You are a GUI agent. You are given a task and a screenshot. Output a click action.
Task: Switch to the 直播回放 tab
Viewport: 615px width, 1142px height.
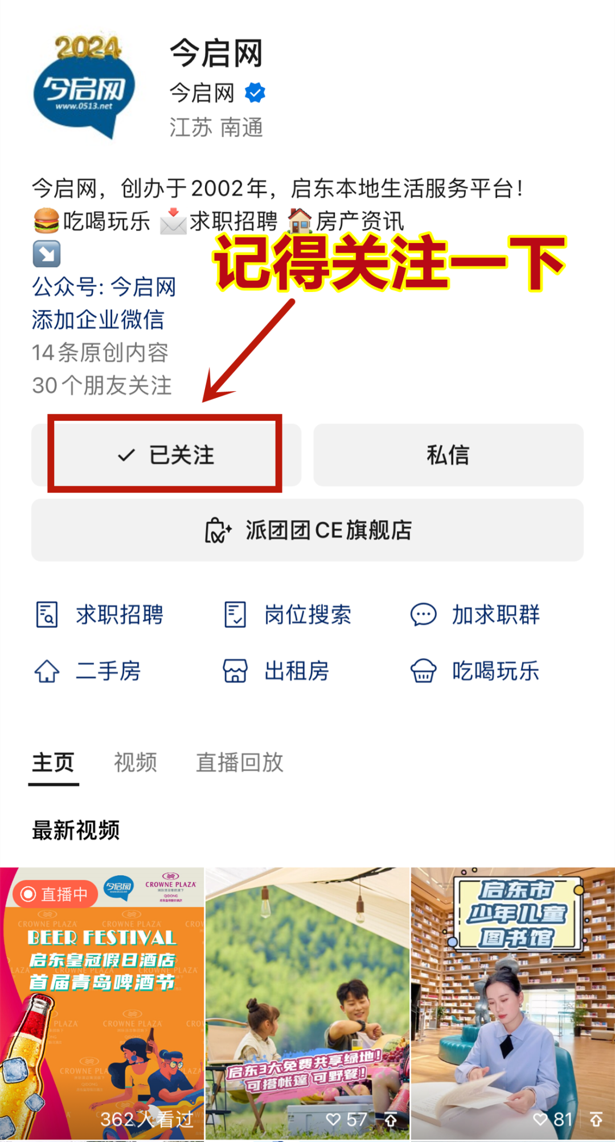(239, 762)
